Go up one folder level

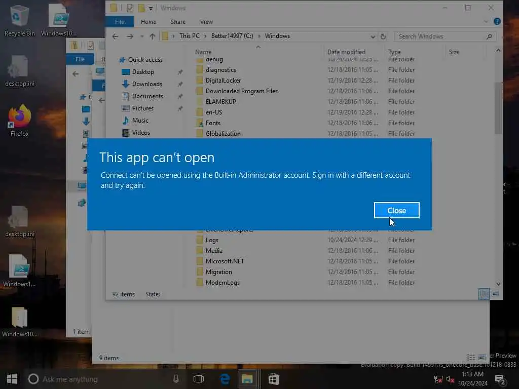coord(152,36)
